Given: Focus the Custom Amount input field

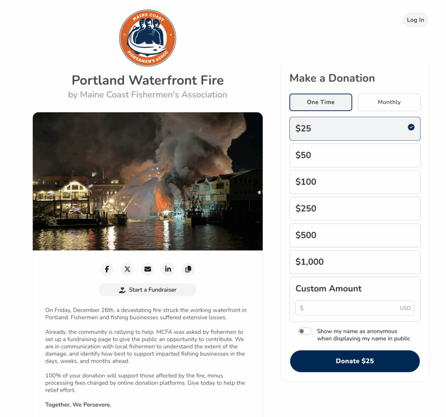Looking at the screenshot, I should tap(355, 308).
